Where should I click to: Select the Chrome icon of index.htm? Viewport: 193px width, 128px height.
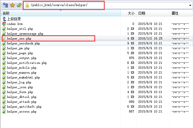click(4, 24)
